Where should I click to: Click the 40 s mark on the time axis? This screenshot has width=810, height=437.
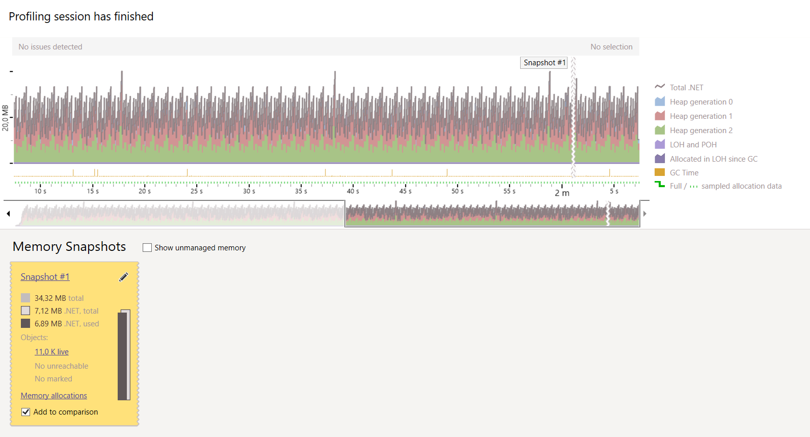tap(353, 191)
